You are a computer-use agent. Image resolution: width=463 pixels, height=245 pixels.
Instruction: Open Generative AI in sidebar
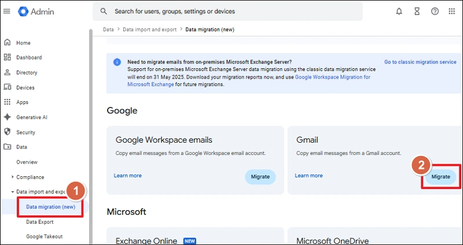pyautogui.click(x=32, y=117)
